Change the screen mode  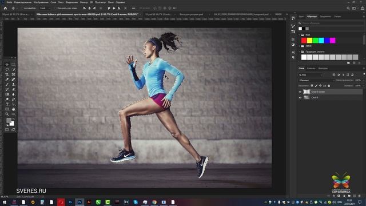coord(13,130)
